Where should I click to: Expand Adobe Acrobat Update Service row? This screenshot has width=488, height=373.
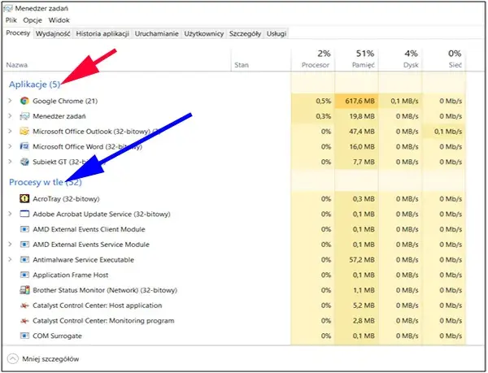tap(10, 214)
